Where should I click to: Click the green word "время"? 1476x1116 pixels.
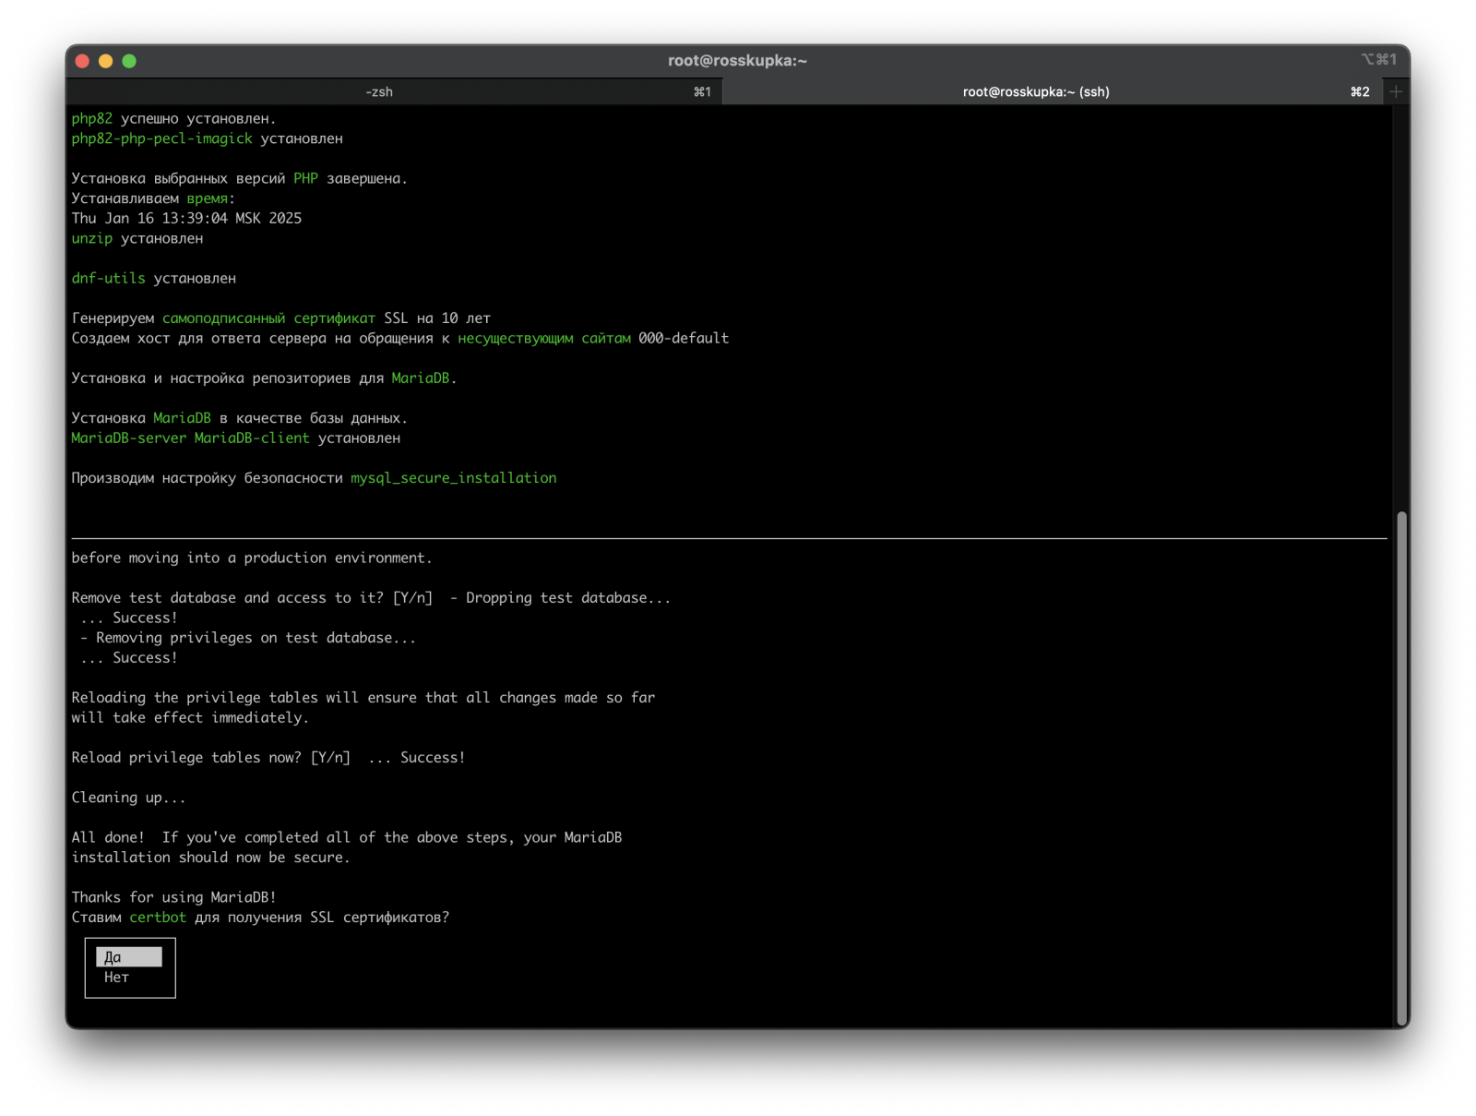(x=207, y=198)
